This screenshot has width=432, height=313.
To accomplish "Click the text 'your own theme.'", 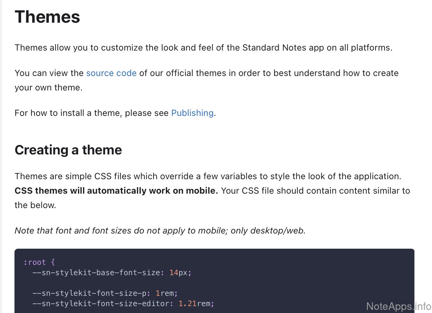I will (48, 88).
